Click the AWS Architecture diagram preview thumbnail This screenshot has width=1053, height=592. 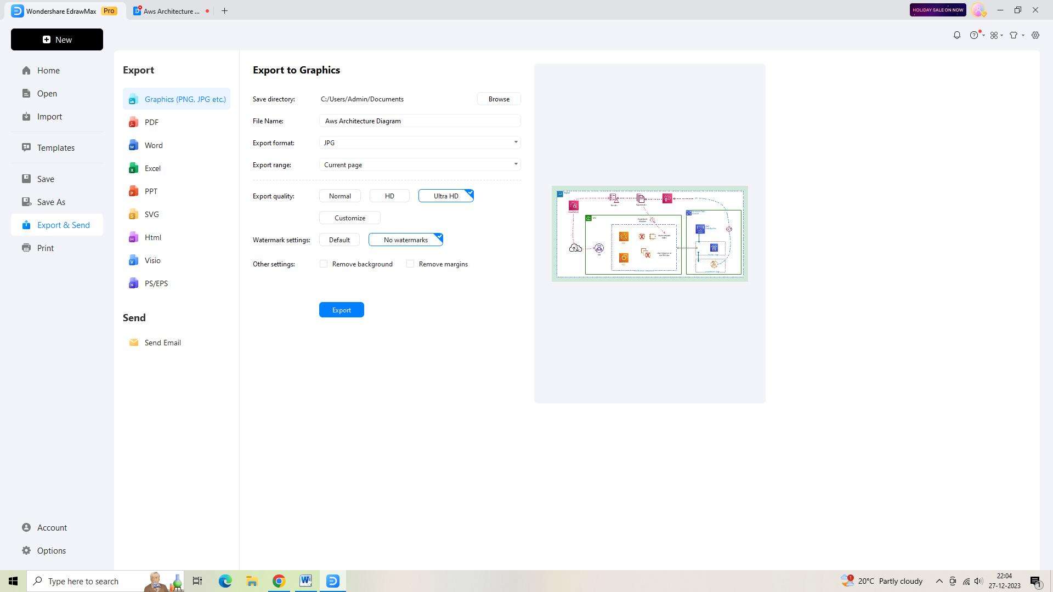pos(649,234)
